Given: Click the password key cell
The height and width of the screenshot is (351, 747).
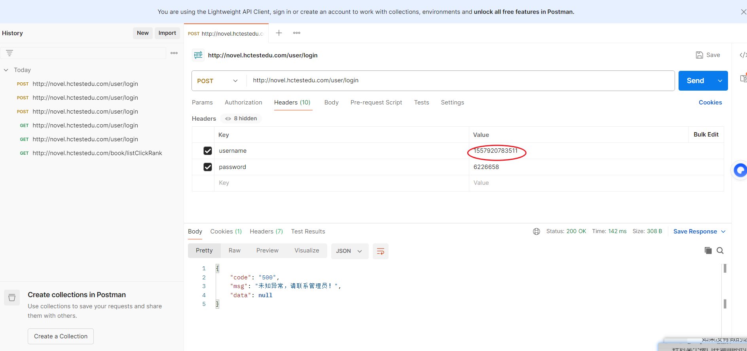Looking at the screenshot, I should point(341,167).
